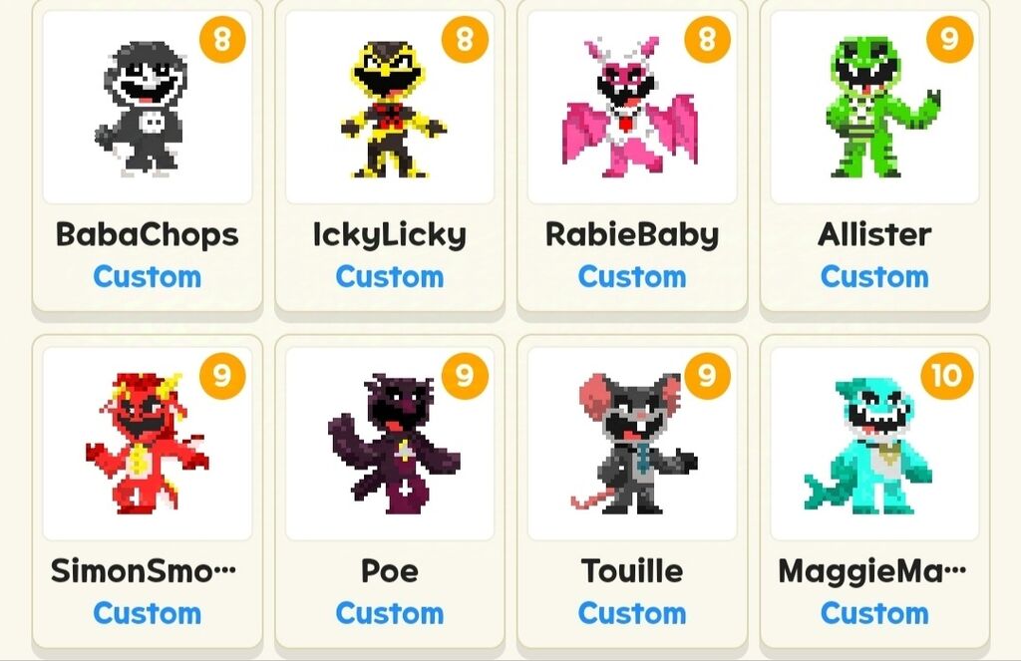
Task: Click the orange 10 badge on MaggieMa…
Action: point(947,376)
